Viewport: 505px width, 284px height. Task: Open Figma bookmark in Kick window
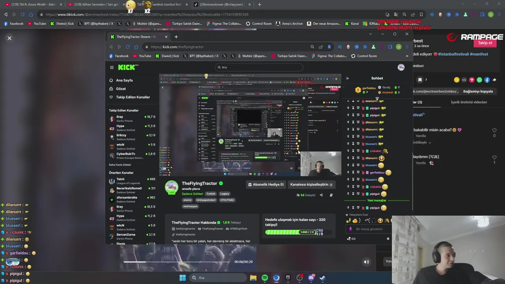pos(329,56)
